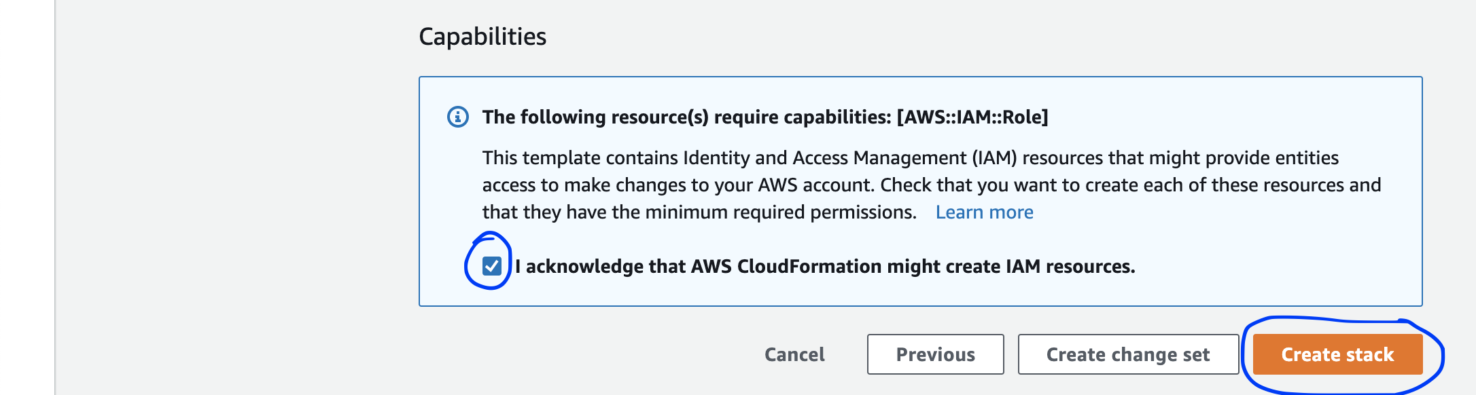Screen dimensions: 1476x395
Task: Click the Cancel button
Action: click(794, 354)
